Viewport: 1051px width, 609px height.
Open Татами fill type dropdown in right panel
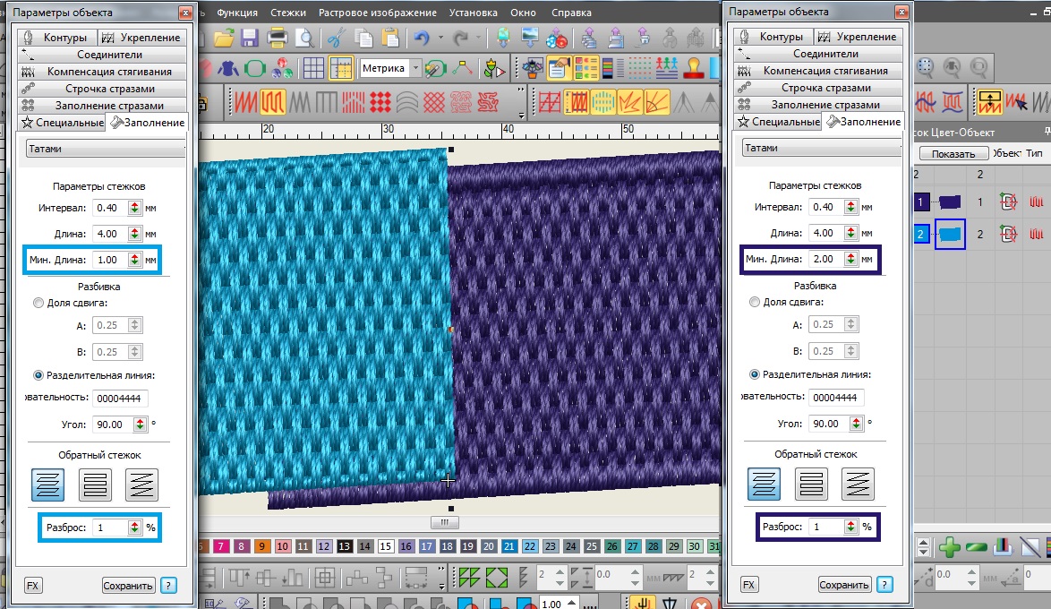822,149
